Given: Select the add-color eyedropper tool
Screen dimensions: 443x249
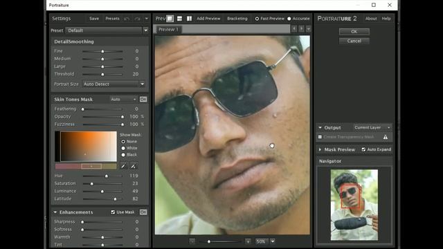Looking at the screenshot, I should coord(134,166).
